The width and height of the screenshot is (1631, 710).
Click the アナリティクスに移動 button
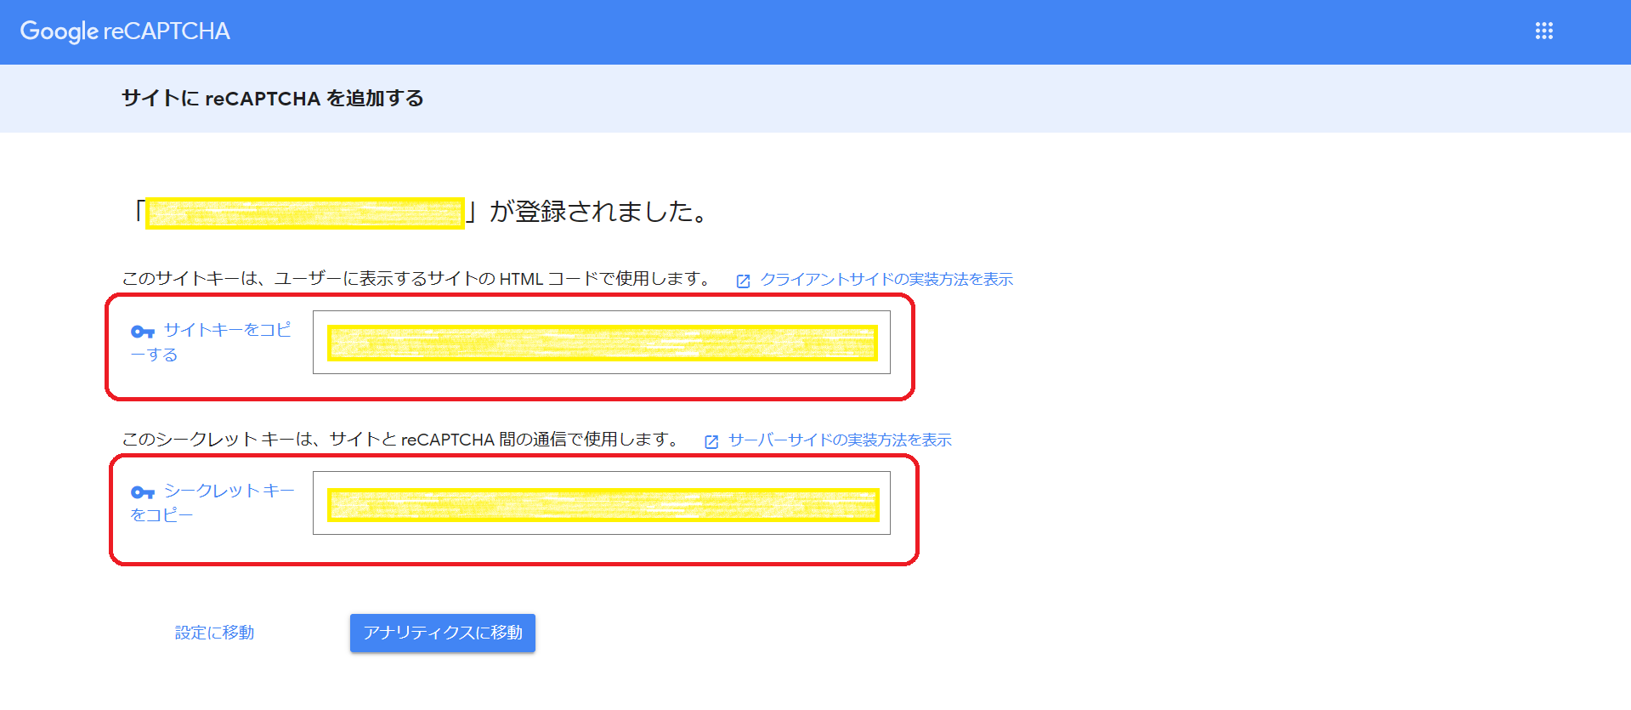443,633
